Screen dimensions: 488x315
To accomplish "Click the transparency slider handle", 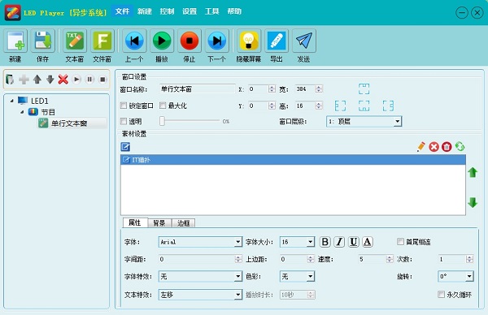I will tap(162, 121).
